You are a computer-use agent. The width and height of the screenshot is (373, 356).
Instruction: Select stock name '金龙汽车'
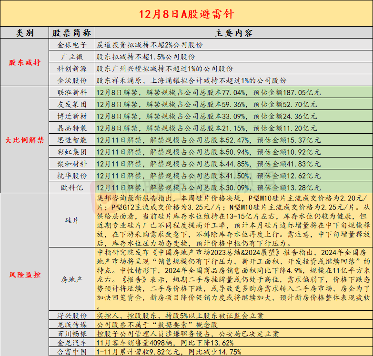pos(72,343)
